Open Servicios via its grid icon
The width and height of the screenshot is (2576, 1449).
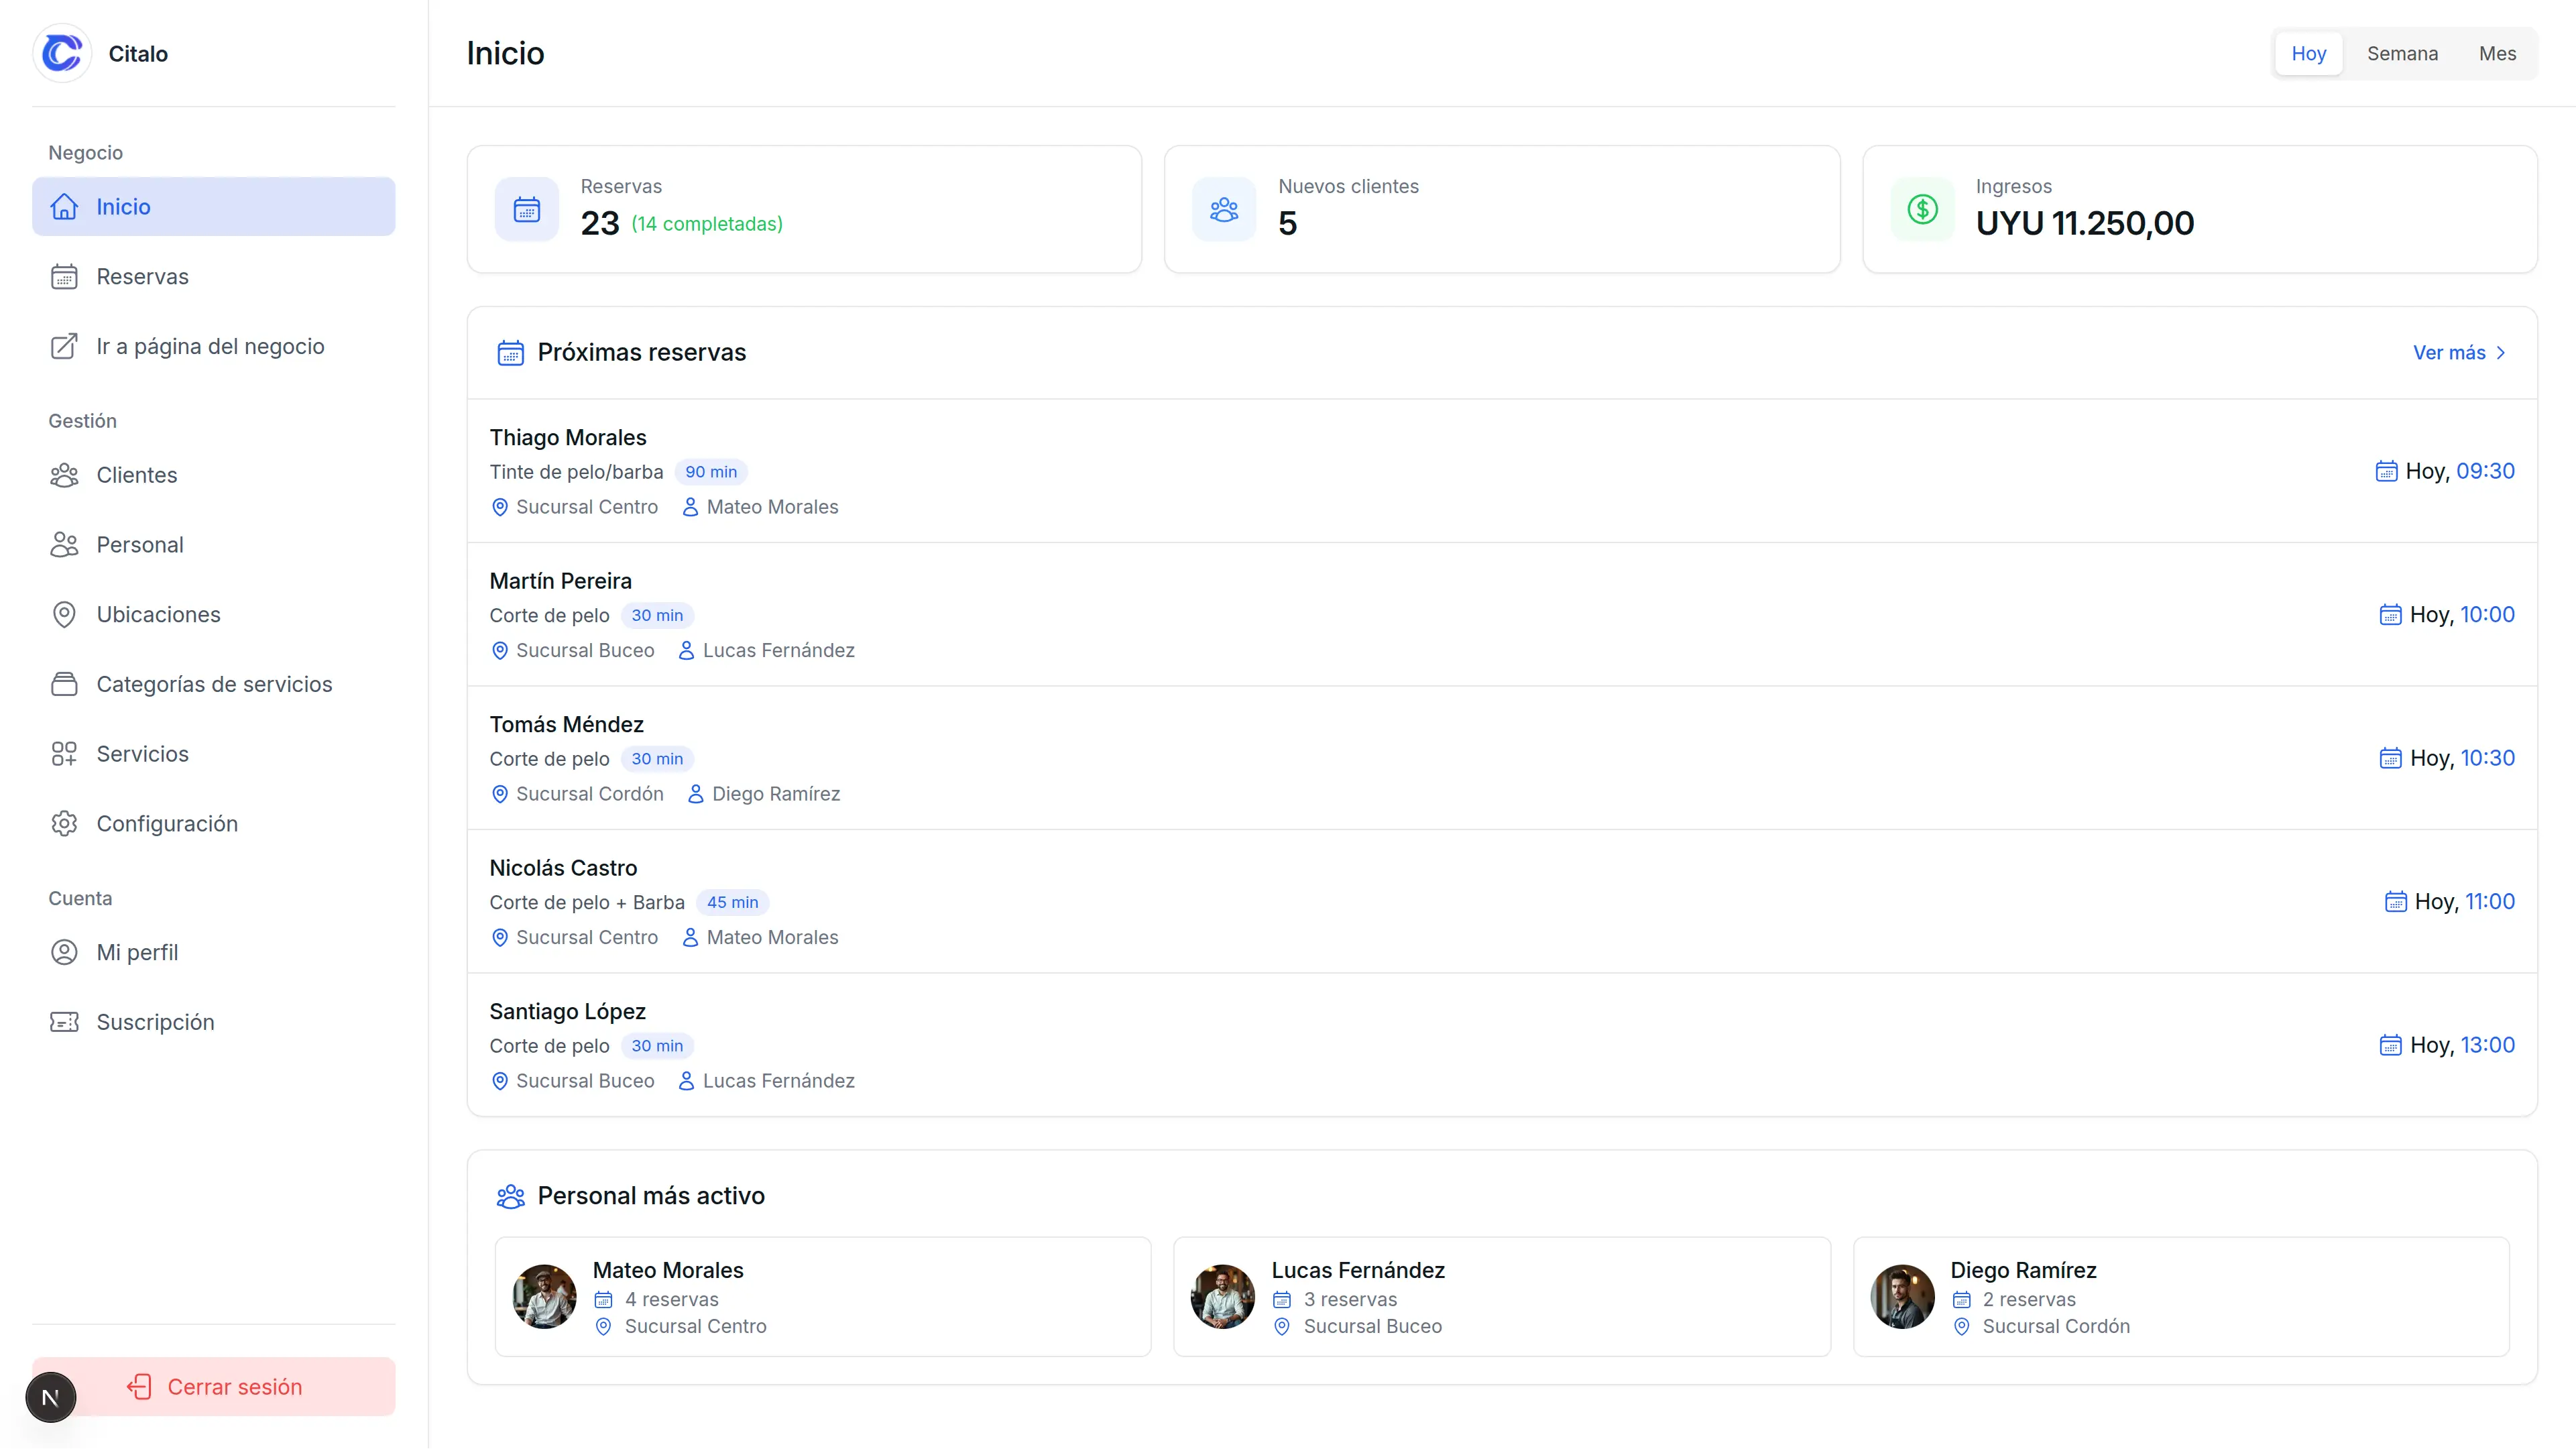pos(64,754)
